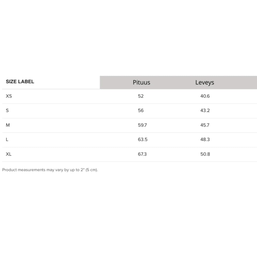Select the S Leveys value 43.2

pos(205,111)
